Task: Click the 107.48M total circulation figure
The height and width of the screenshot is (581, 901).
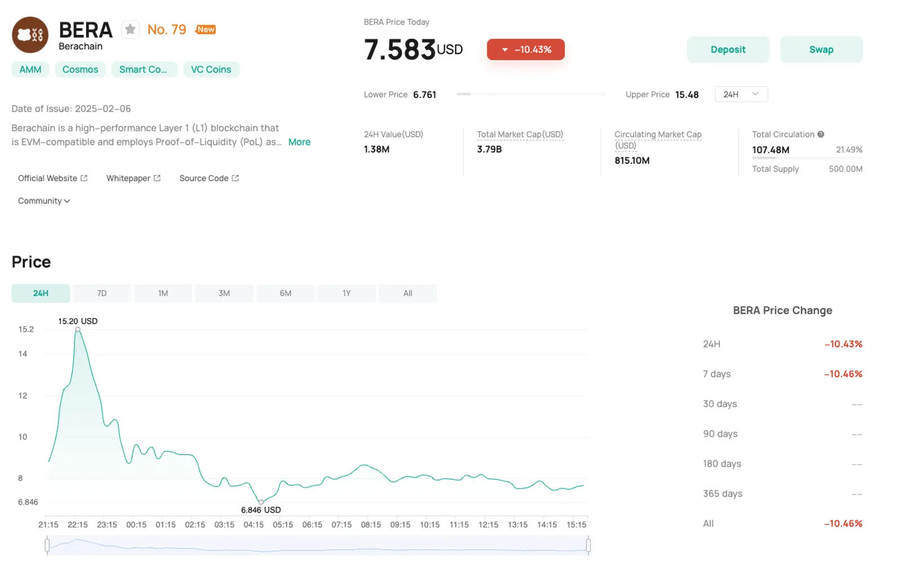Action: point(770,150)
